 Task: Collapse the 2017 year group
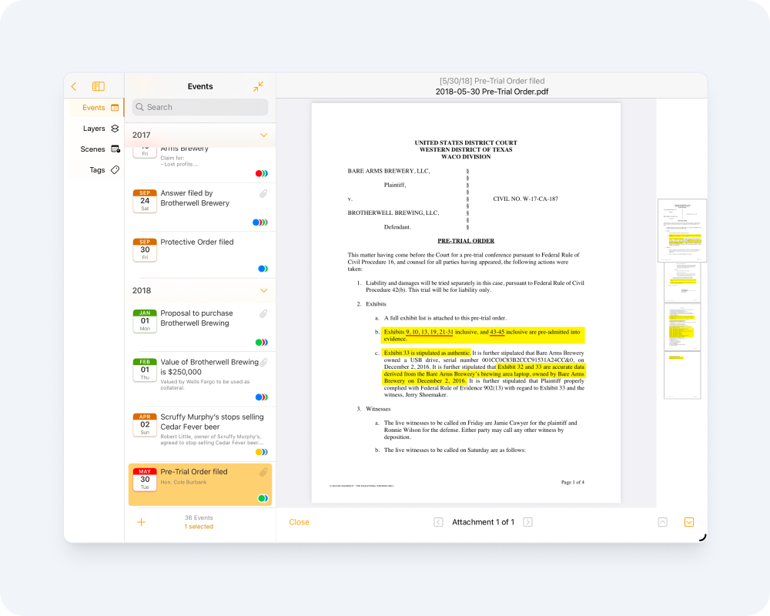click(x=263, y=135)
